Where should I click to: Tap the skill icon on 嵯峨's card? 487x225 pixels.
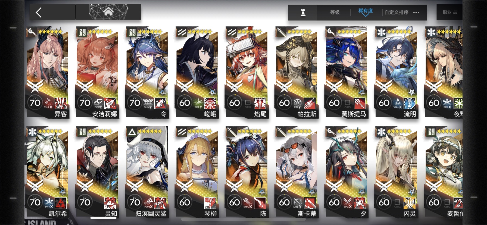coord(210,104)
